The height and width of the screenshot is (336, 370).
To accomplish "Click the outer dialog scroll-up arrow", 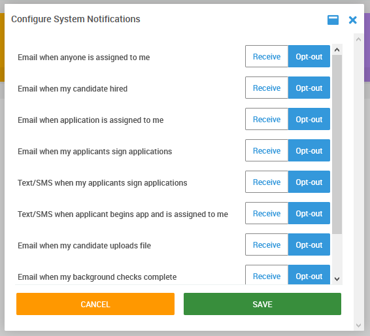I will (x=358, y=39).
